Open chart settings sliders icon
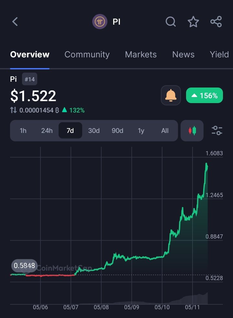 (217, 130)
